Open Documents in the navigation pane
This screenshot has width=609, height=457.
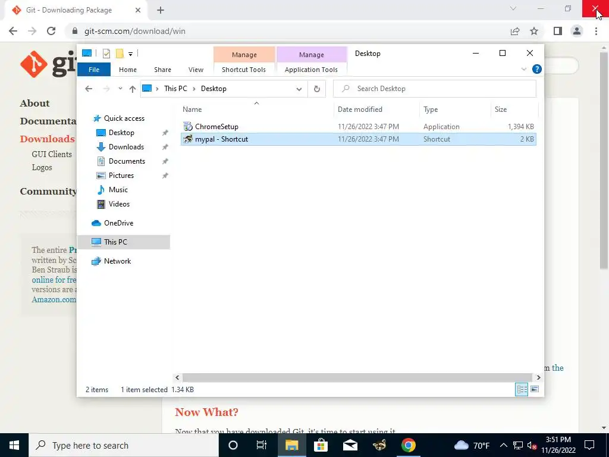coord(127,161)
